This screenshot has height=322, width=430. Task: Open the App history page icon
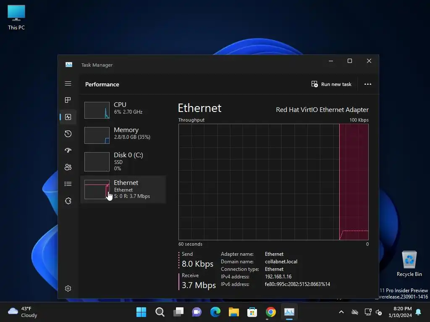click(68, 134)
